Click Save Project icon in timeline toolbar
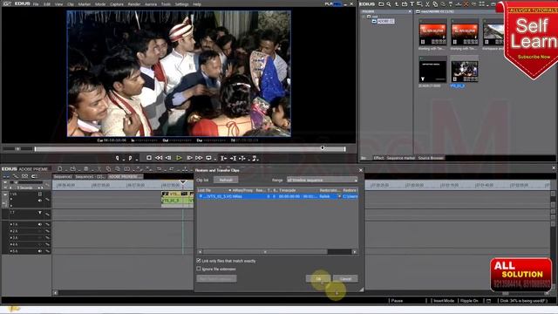 (x=85, y=168)
